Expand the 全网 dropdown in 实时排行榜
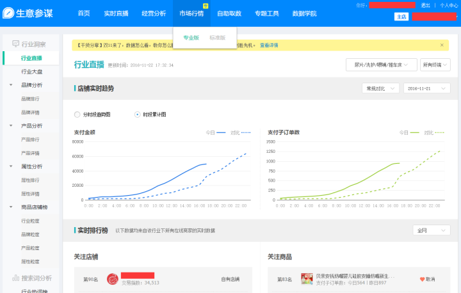Screen dimensions: 461x293 [x=432, y=230]
